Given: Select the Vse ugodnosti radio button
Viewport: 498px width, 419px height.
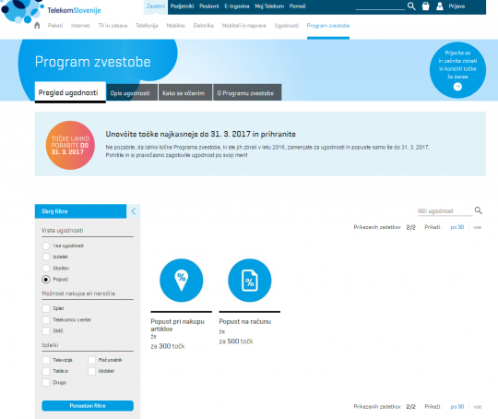Looking at the screenshot, I should [46, 245].
